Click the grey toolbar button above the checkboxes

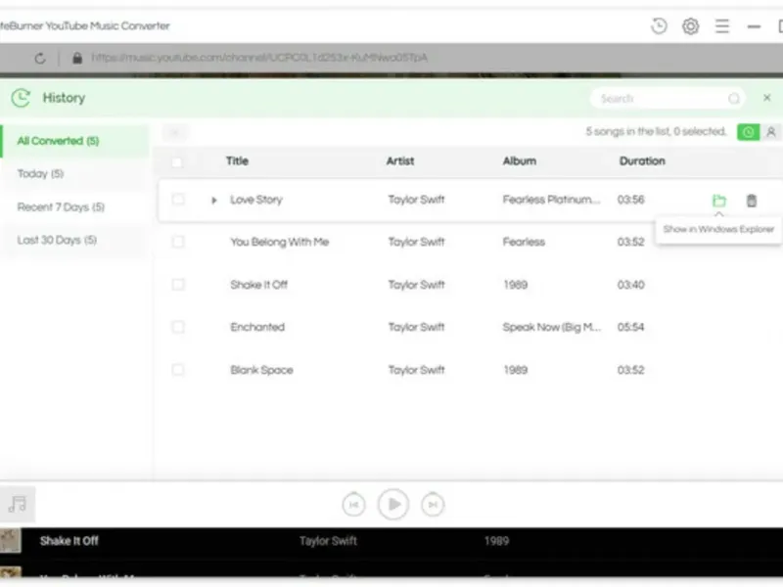175,132
